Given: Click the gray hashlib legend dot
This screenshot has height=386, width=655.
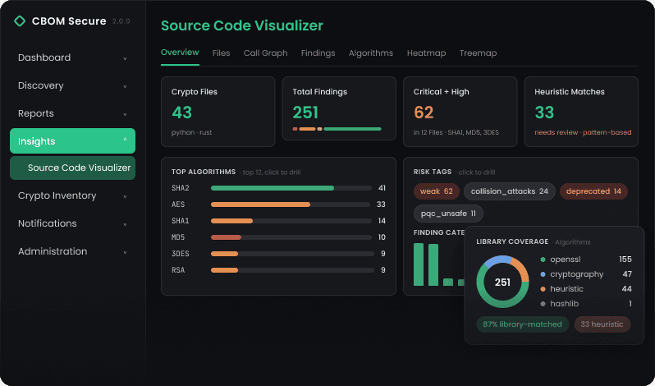Looking at the screenshot, I should coord(543,304).
